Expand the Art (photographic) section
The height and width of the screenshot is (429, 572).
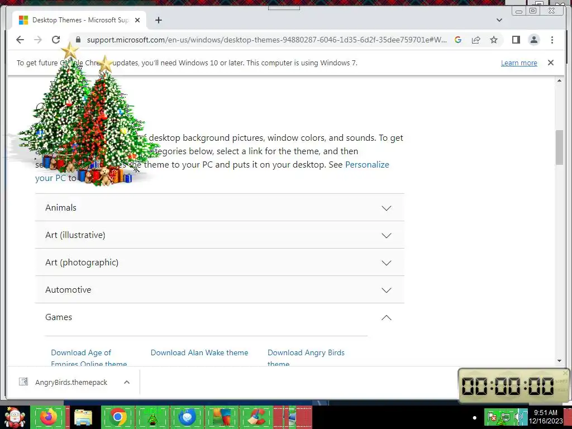(220, 263)
